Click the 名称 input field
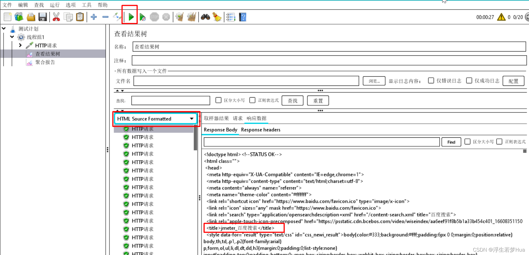 coord(329,47)
